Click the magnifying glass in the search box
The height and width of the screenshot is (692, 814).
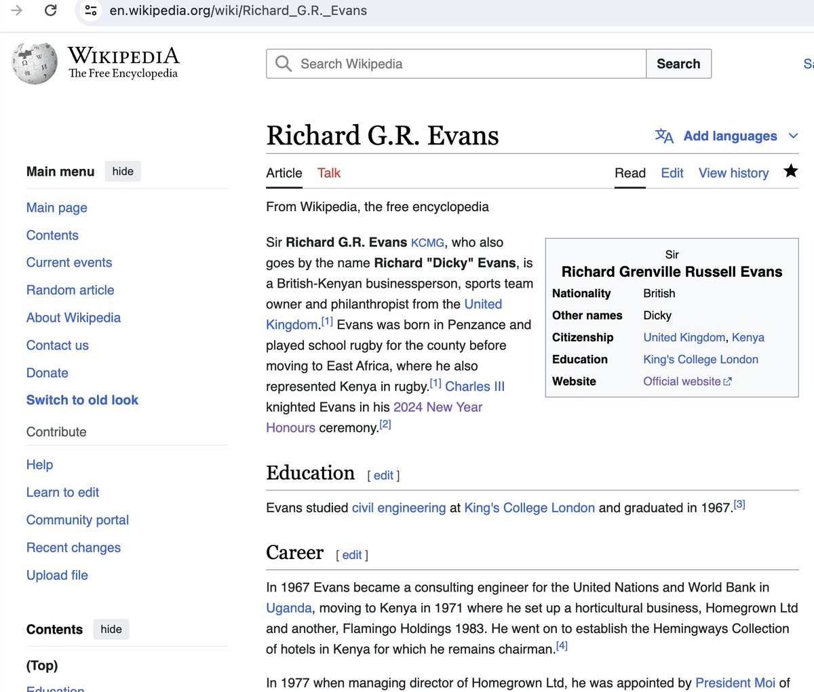point(283,63)
